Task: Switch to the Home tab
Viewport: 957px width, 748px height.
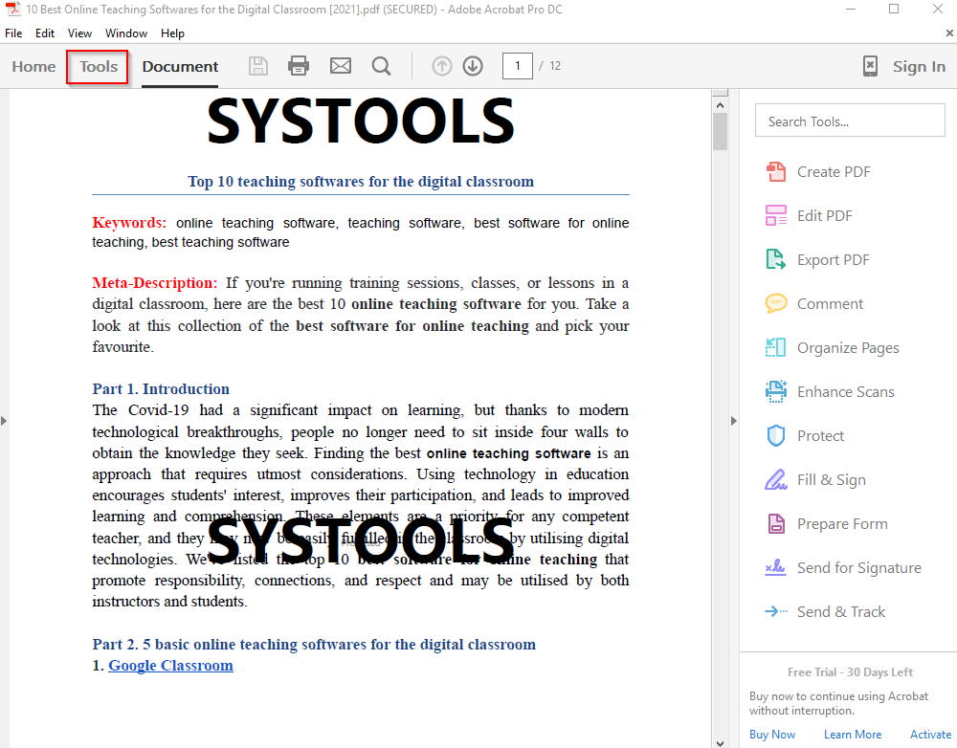Action: pos(33,67)
